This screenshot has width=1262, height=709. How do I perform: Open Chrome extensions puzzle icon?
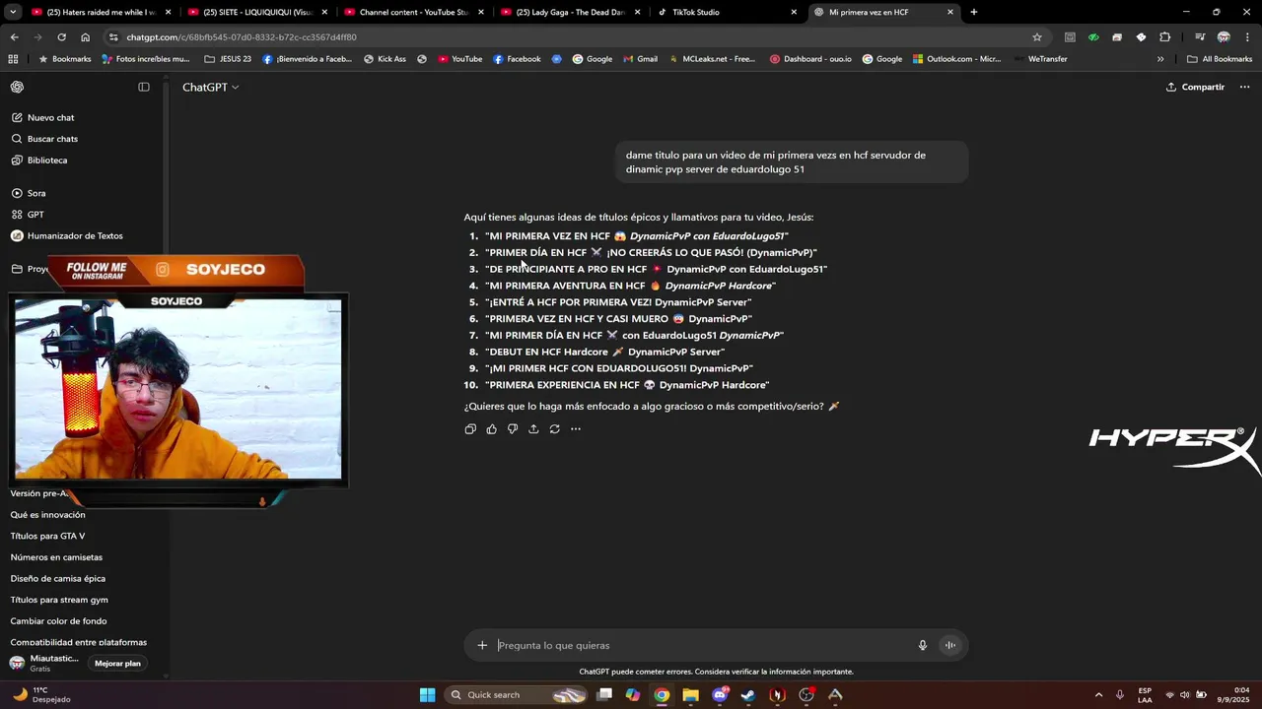[x=1164, y=37]
